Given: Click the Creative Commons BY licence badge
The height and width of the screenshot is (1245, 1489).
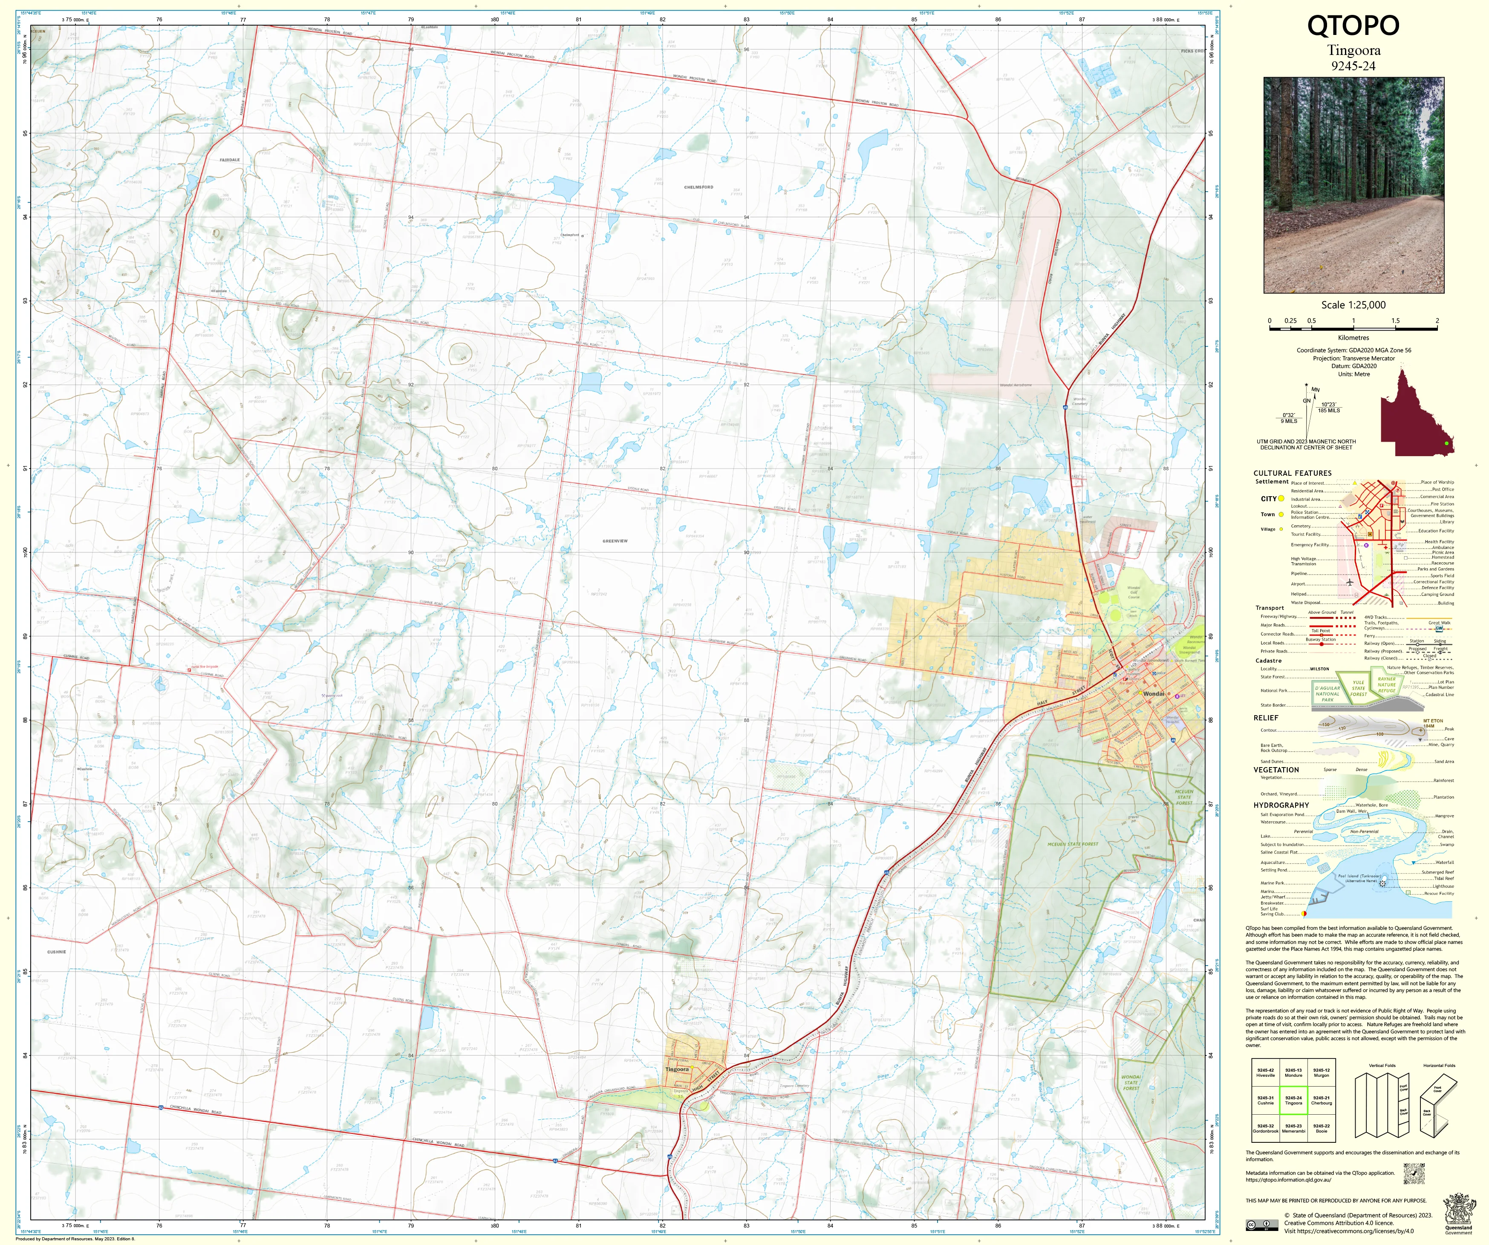Looking at the screenshot, I should tap(1261, 1225).
